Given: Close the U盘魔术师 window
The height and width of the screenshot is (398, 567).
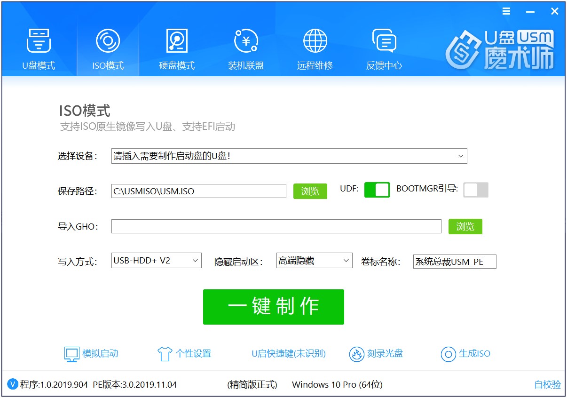Looking at the screenshot, I should (x=555, y=11).
